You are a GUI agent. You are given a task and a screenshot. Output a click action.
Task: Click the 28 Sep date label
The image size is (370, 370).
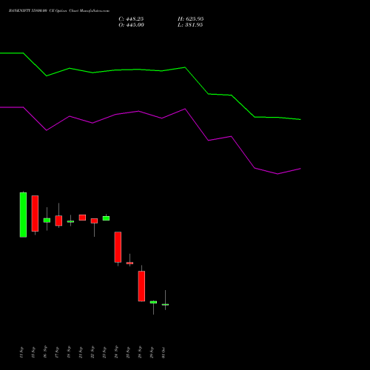[x=140, y=352]
